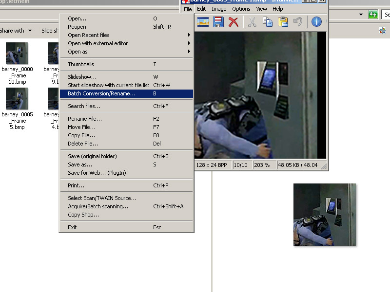Screen dimensions: 390x292
Task: Select Move File... menu entry
Action: tap(126, 127)
